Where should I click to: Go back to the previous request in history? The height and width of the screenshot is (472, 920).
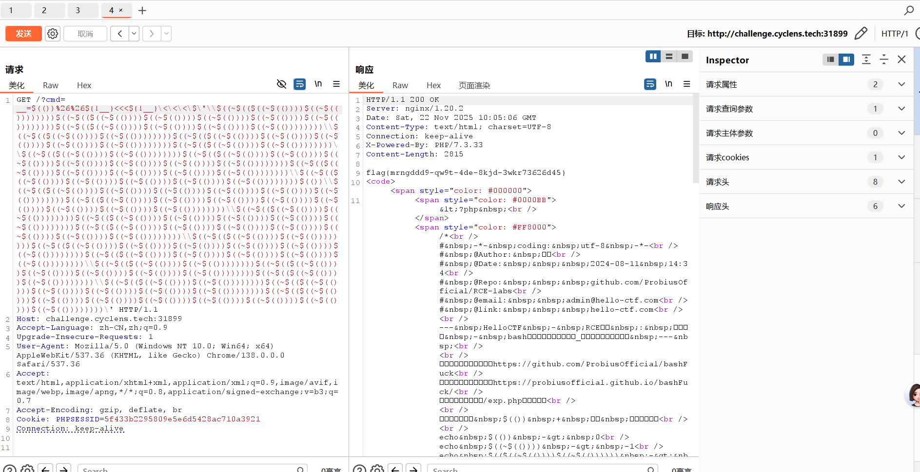pyautogui.click(x=120, y=34)
